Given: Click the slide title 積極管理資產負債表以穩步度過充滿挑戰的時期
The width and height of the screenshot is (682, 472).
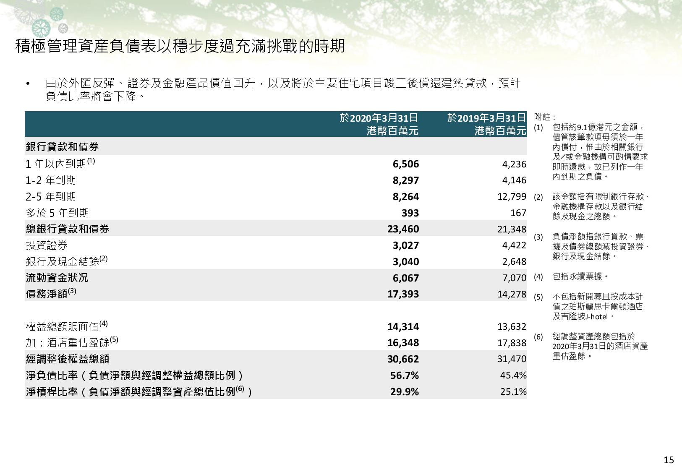Looking at the screenshot, I should [180, 46].
